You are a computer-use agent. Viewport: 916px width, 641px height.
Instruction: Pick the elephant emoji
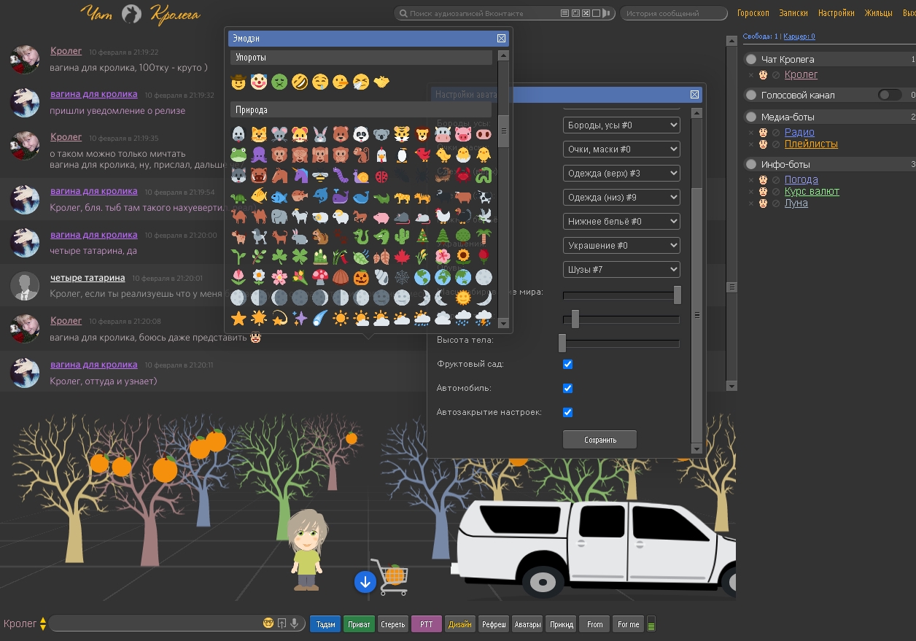[x=279, y=217]
